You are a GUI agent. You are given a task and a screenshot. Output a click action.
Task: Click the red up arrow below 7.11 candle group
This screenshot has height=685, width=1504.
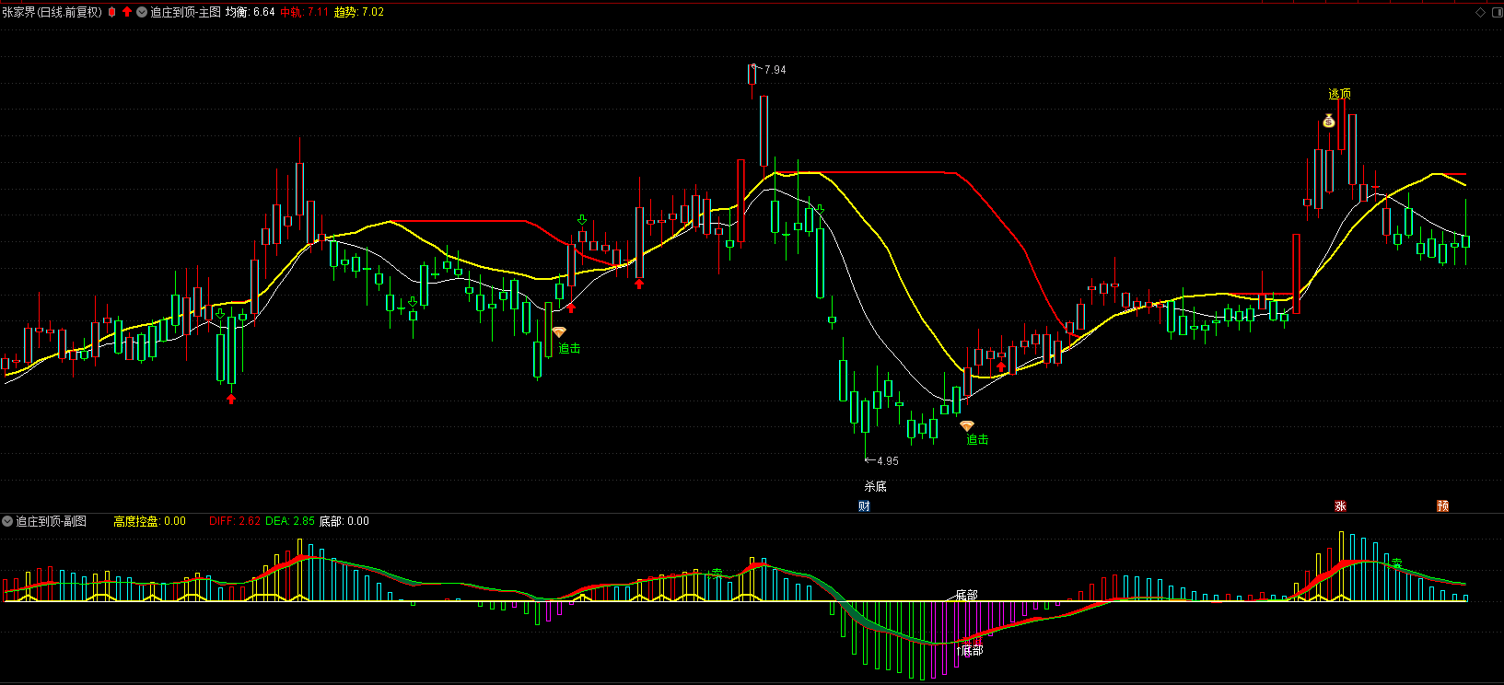[639, 284]
